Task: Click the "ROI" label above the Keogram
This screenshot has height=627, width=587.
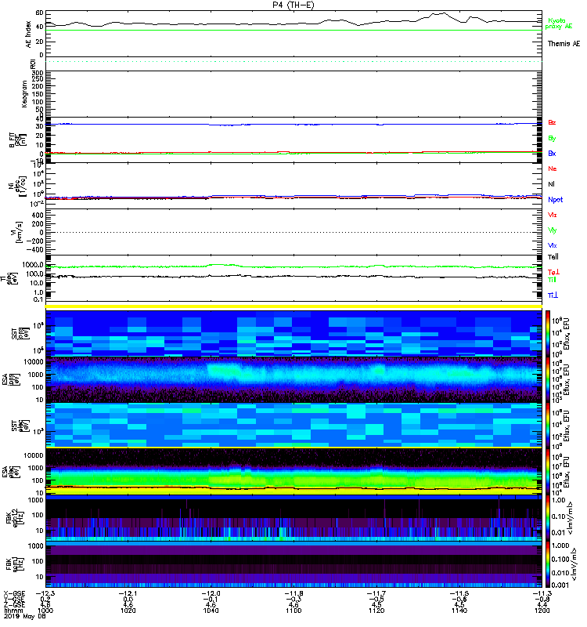Action: [33, 63]
